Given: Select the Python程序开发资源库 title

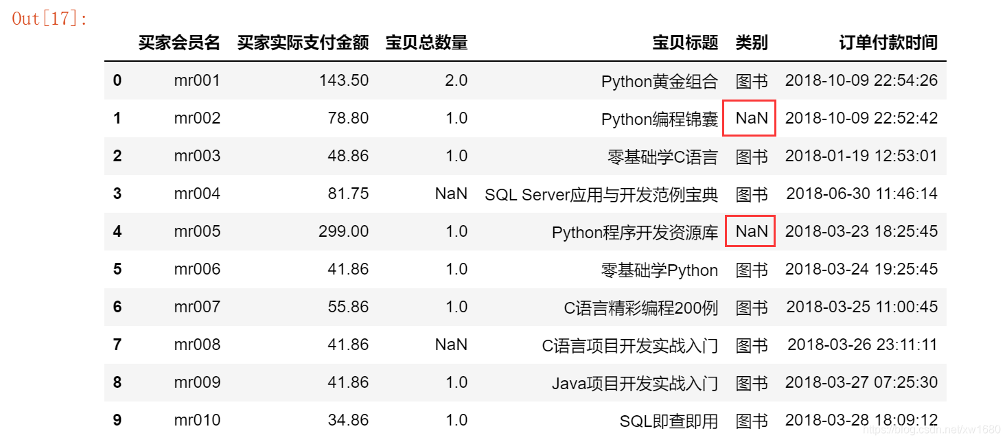Looking at the screenshot, I should (635, 232).
